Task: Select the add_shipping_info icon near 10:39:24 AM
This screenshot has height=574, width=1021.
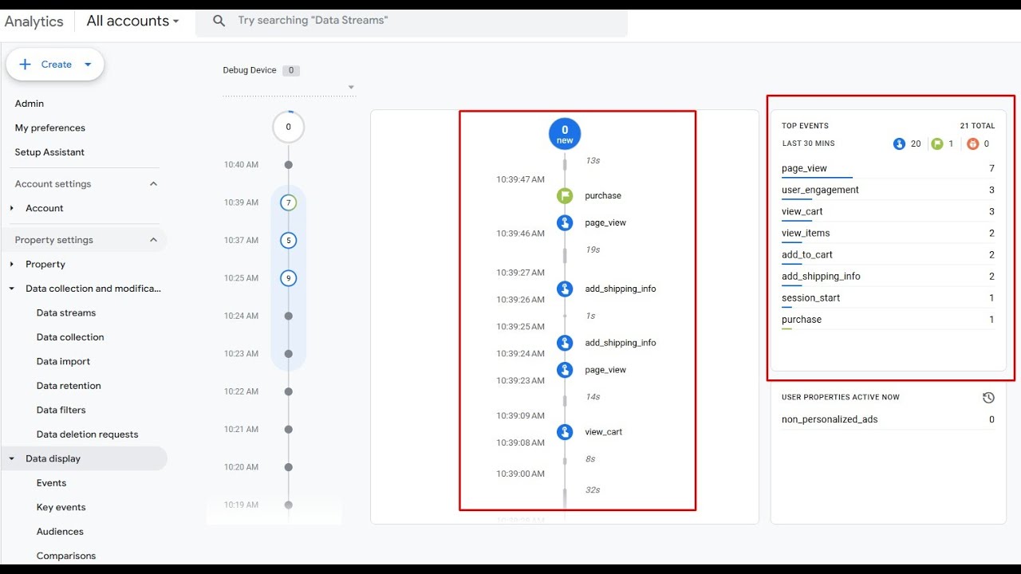Action: [565, 343]
